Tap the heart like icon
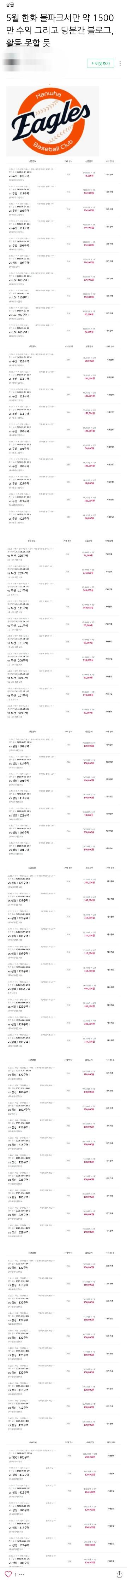 (x=8, y=1574)
